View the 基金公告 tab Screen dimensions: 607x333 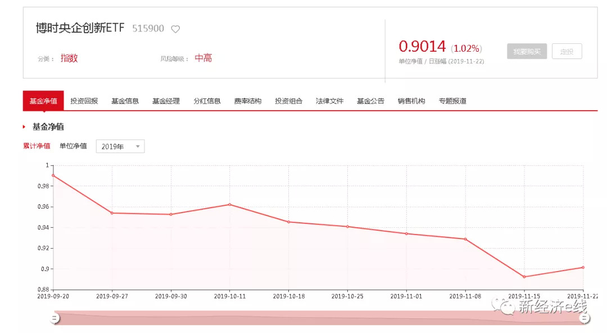click(370, 101)
